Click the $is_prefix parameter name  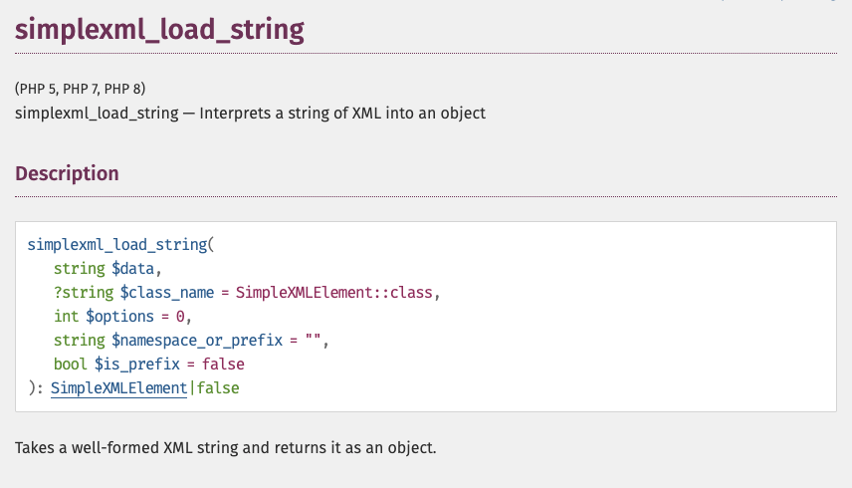[x=131, y=365]
